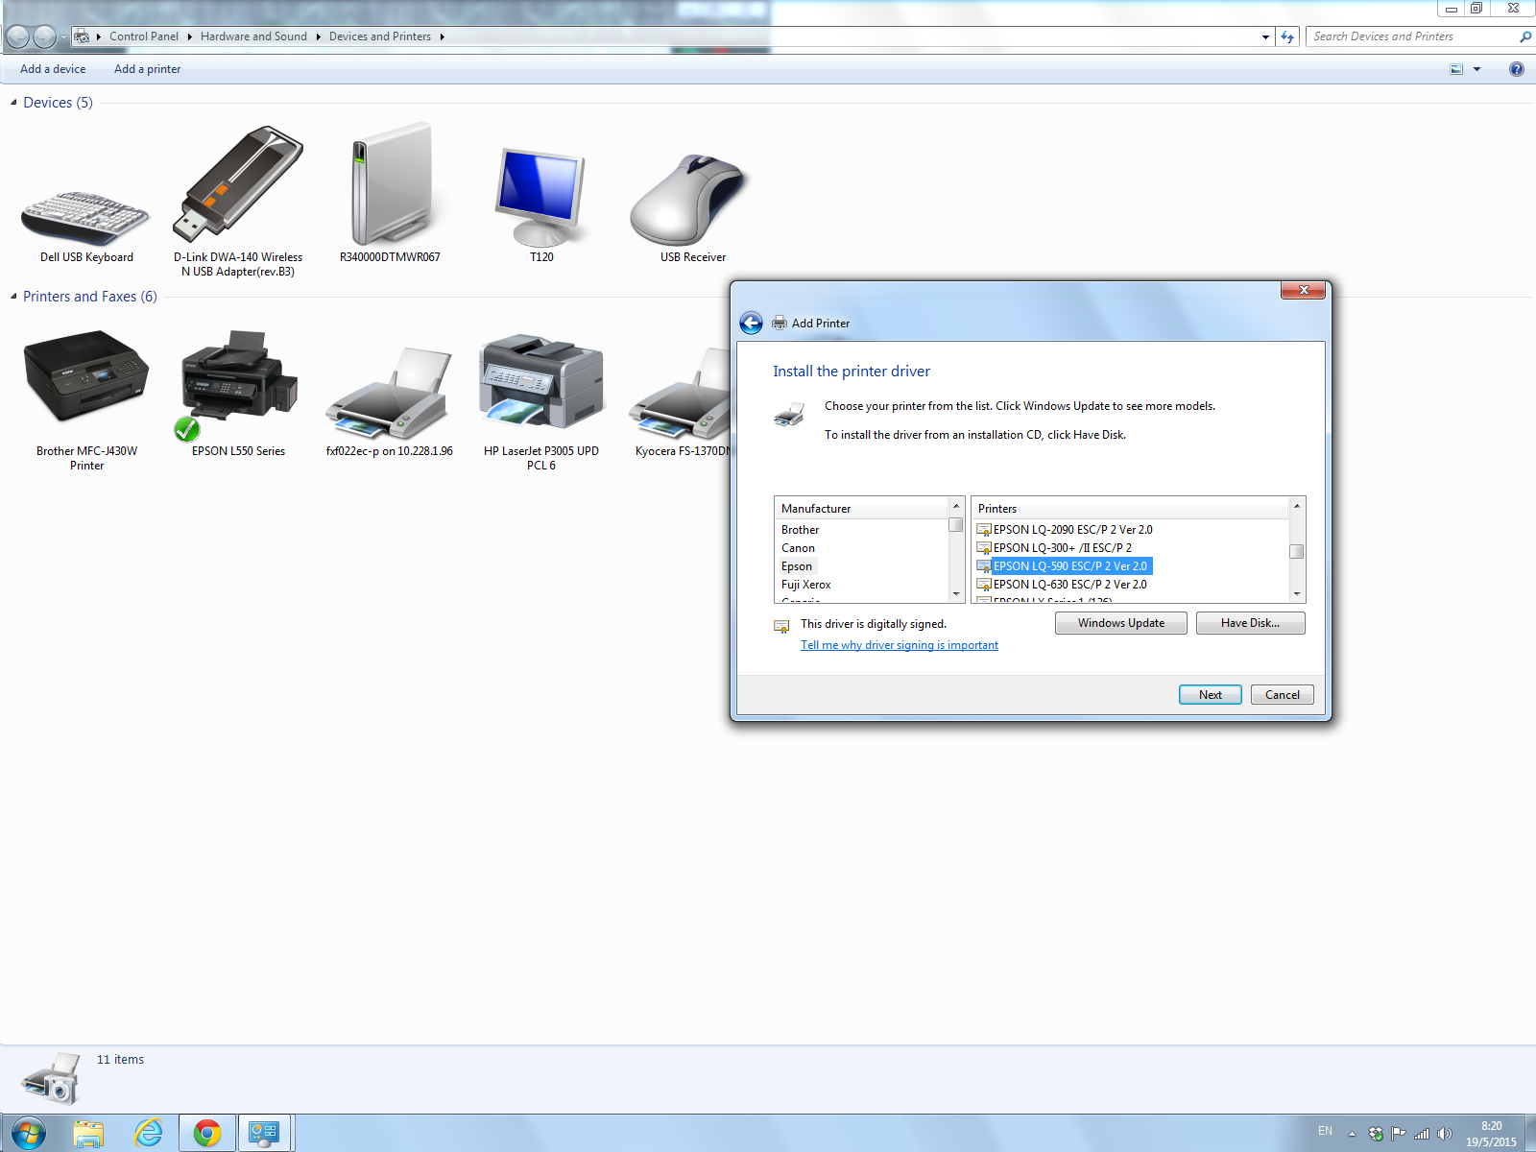Select the fxf022ec-p network printer icon

point(389,394)
